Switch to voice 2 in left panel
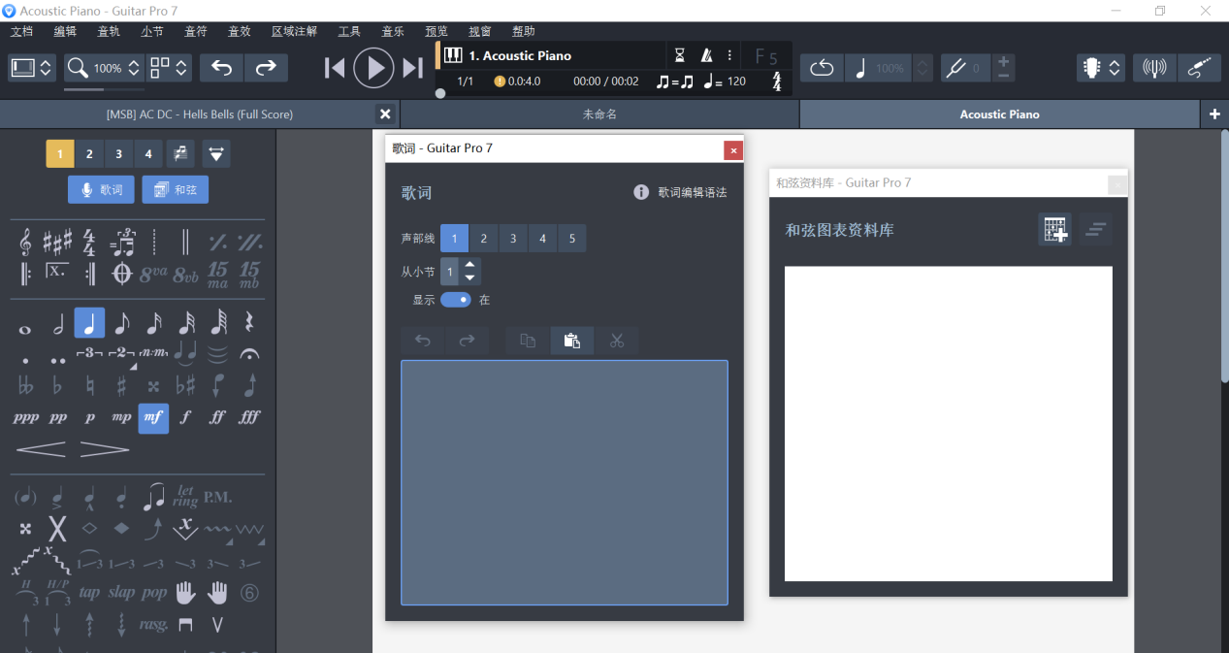Screen dimensions: 1229x653 88,153
